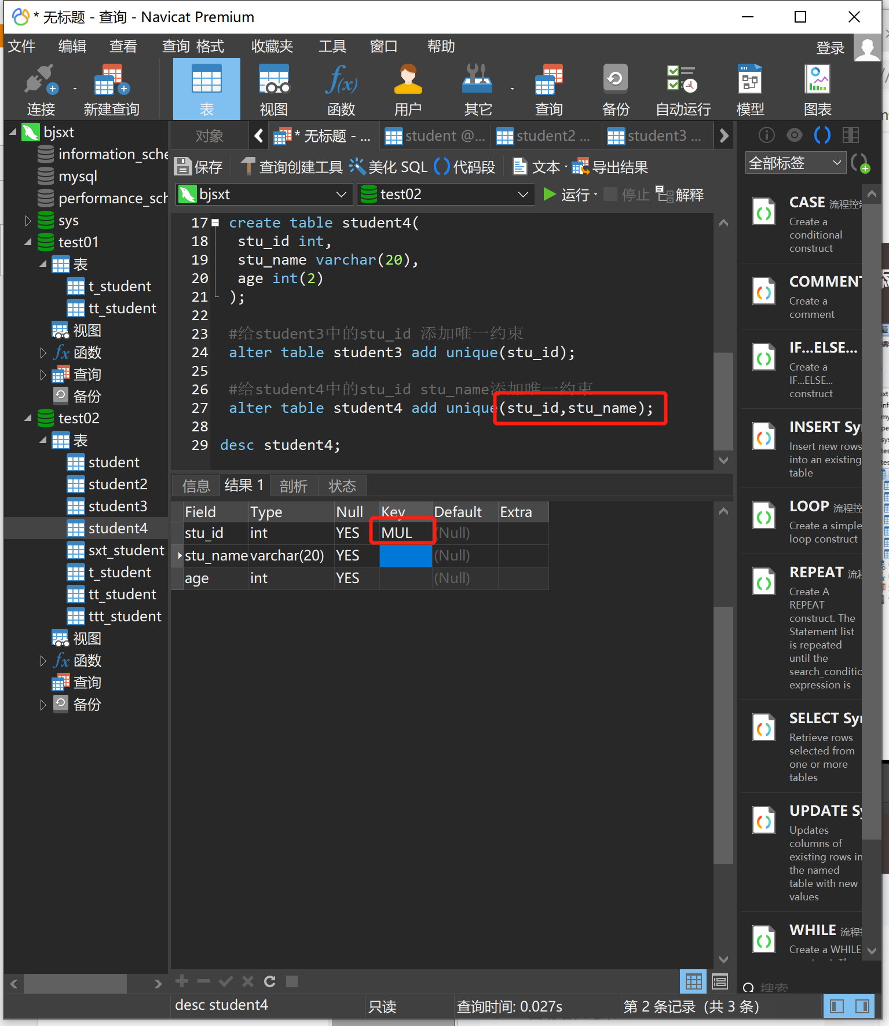Open the 文件 menu
Image resolution: width=889 pixels, height=1026 pixels.
click(x=21, y=46)
